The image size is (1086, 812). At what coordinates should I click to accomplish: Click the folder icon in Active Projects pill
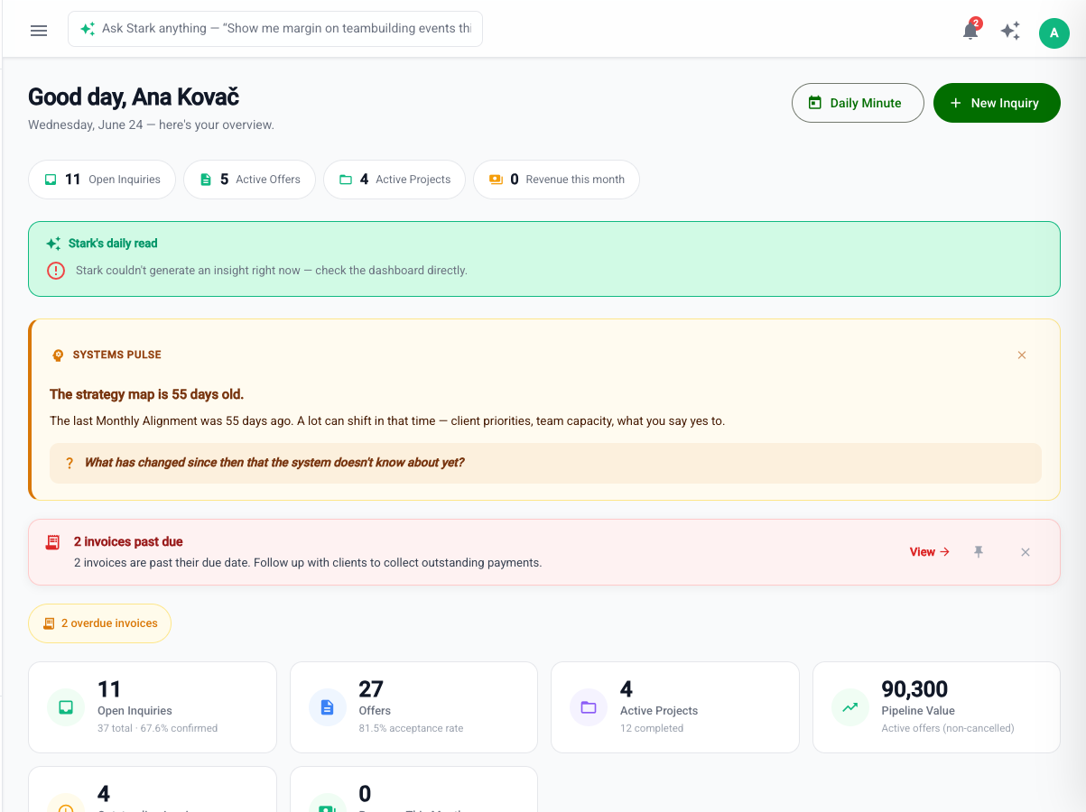[x=346, y=180]
